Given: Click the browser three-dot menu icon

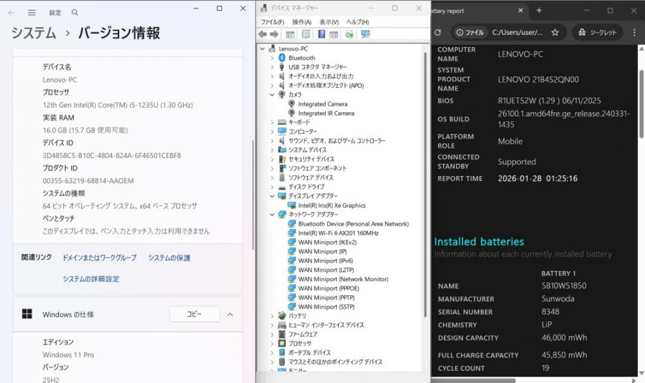Looking at the screenshot, I should pyautogui.click(x=634, y=32).
